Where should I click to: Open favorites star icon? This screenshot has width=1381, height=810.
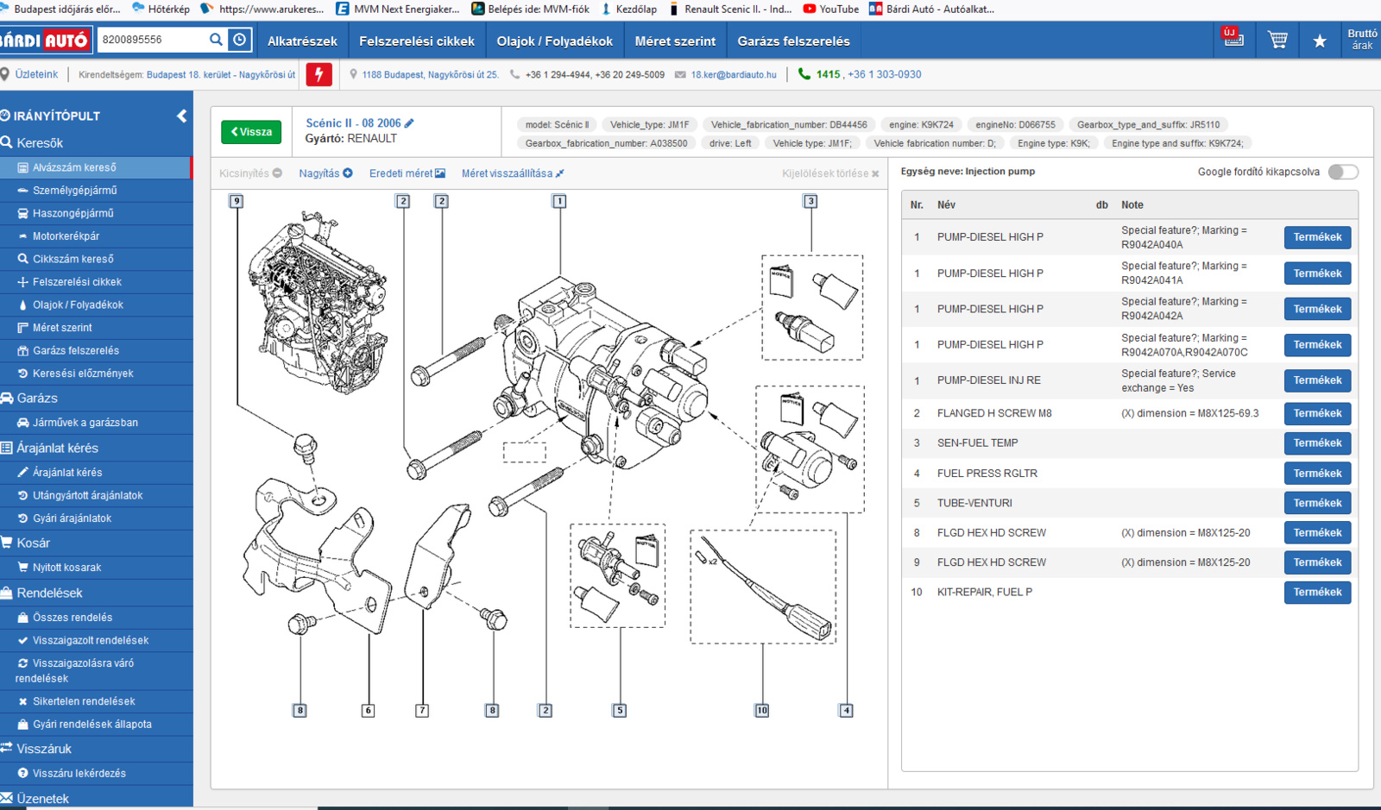1320,41
